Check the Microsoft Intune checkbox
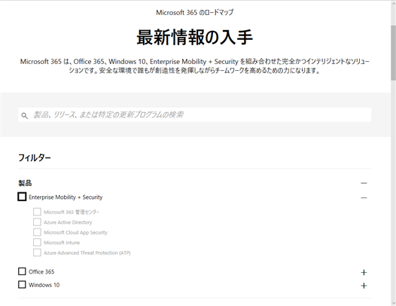Viewport: 396px width, 306px height. (x=37, y=242)
